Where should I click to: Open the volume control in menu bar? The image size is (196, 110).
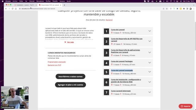point(167,1)
